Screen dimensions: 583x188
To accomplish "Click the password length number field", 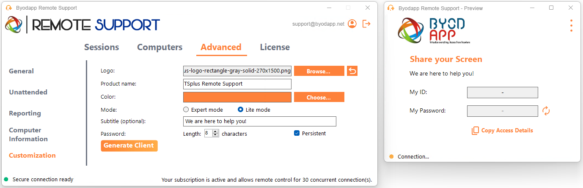I will 208,133.
